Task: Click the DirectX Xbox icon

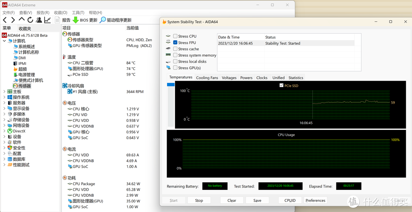Action: click(10, 131)
